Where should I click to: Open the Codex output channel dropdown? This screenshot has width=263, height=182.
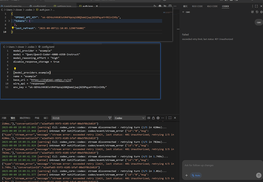(x=129, y=118)
